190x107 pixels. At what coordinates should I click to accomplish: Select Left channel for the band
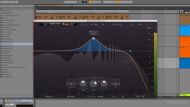tap(112, 84)
